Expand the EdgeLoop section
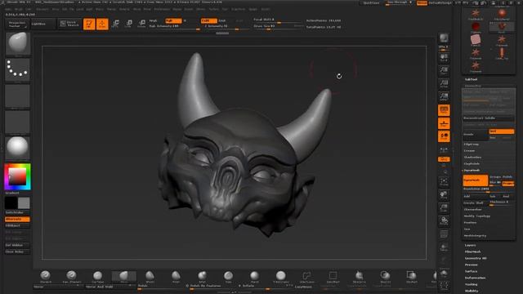The image size is (523, 294). (472, 145)
